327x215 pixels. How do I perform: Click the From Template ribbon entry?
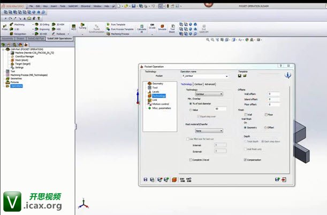(116, 25)
